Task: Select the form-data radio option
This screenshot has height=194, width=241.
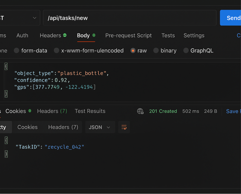Action: (16, 50)
